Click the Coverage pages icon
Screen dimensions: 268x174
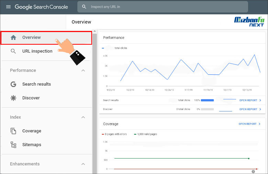point(13,131)
